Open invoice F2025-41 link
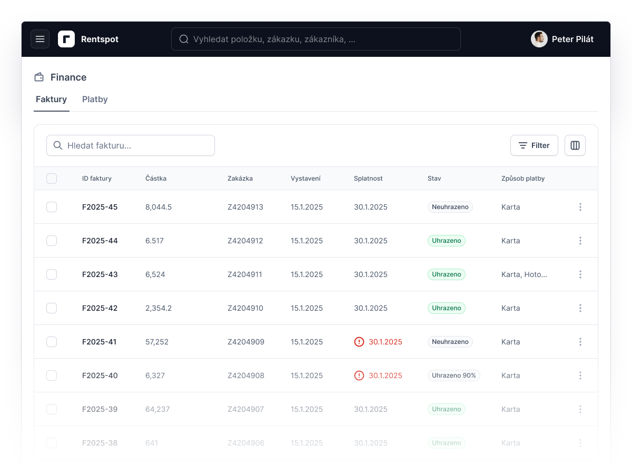Screen dimensions: 632x474 pos(100,342)
